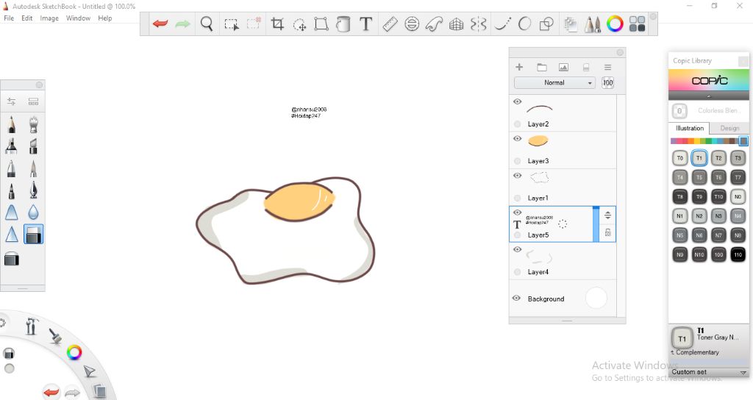Select the rectangle Selection tool
This screenshot has height=400, width=753.
point(231,24)
